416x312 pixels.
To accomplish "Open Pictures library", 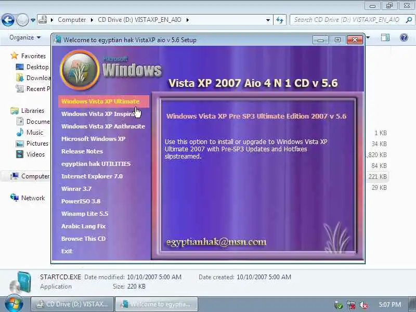I will (37, 144).
